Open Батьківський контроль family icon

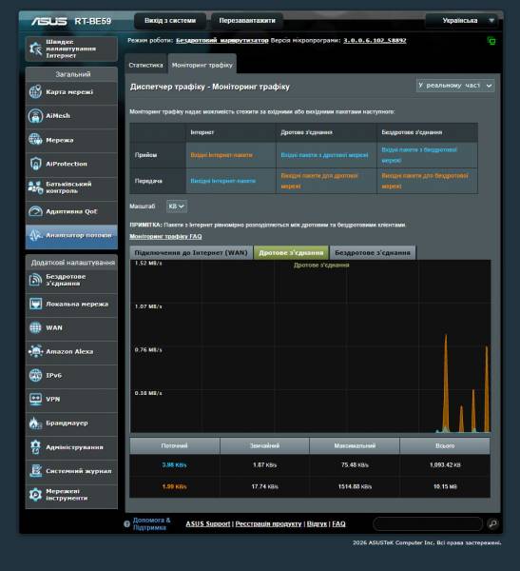pos(36,187)
